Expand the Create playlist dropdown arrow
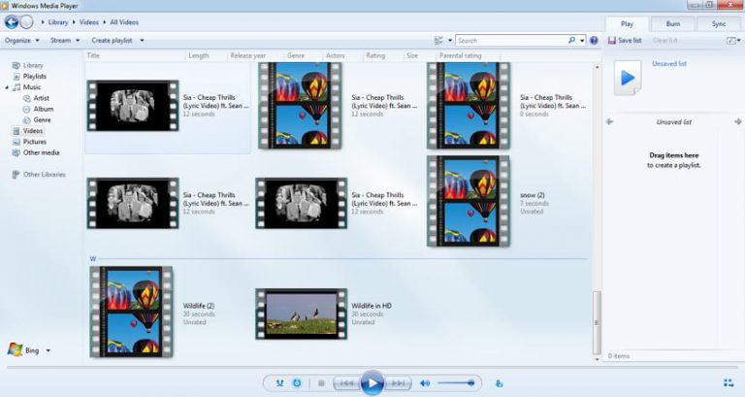Image resolution: width=745 pixels, height=397 pixels. pos(142,41)
